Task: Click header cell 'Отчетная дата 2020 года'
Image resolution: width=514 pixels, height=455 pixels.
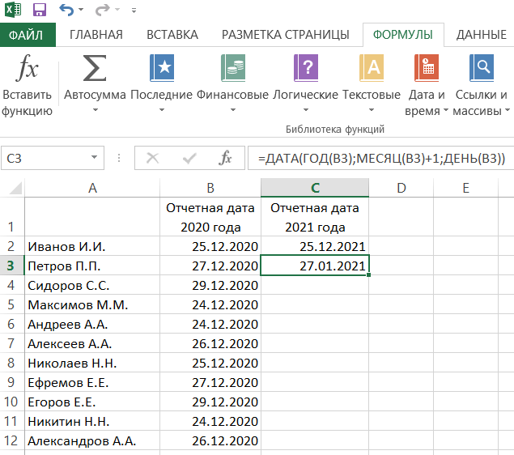Action: click(210, 217)
